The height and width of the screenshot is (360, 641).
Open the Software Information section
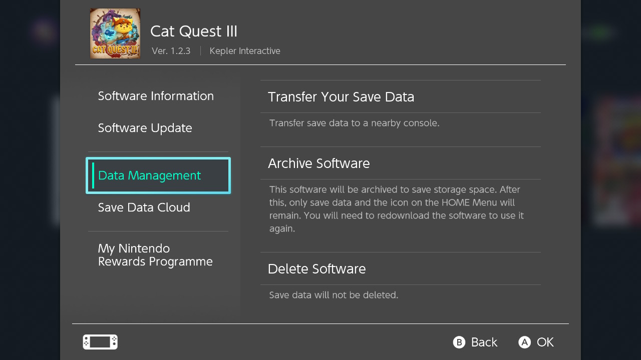point(156,96)
